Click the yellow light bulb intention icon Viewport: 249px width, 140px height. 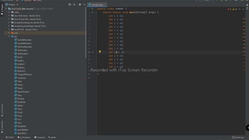coord(100,52)
